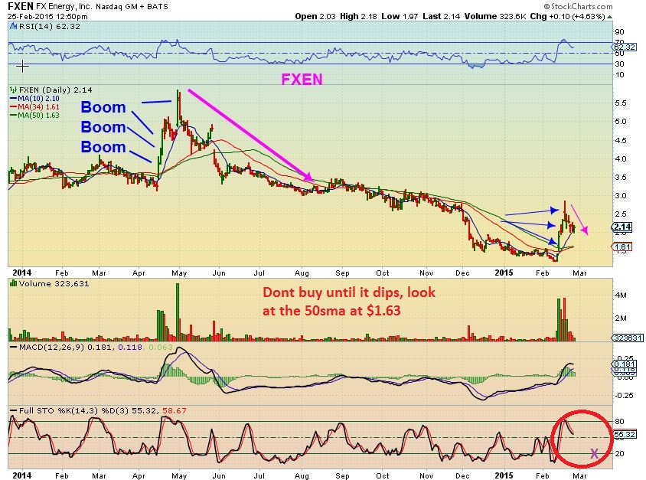Click the 2.14 last price tag on the axis

[622, 227]
